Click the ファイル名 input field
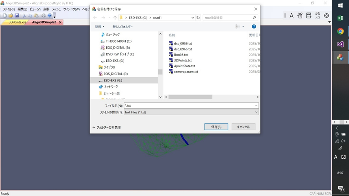The image size is (349, 196). click(189, 105)
